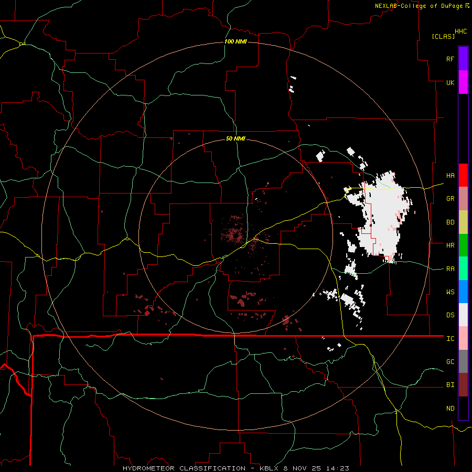Select the BD yellow legend block
This screenshot has width=472, height=472.
tap(463, 222)
